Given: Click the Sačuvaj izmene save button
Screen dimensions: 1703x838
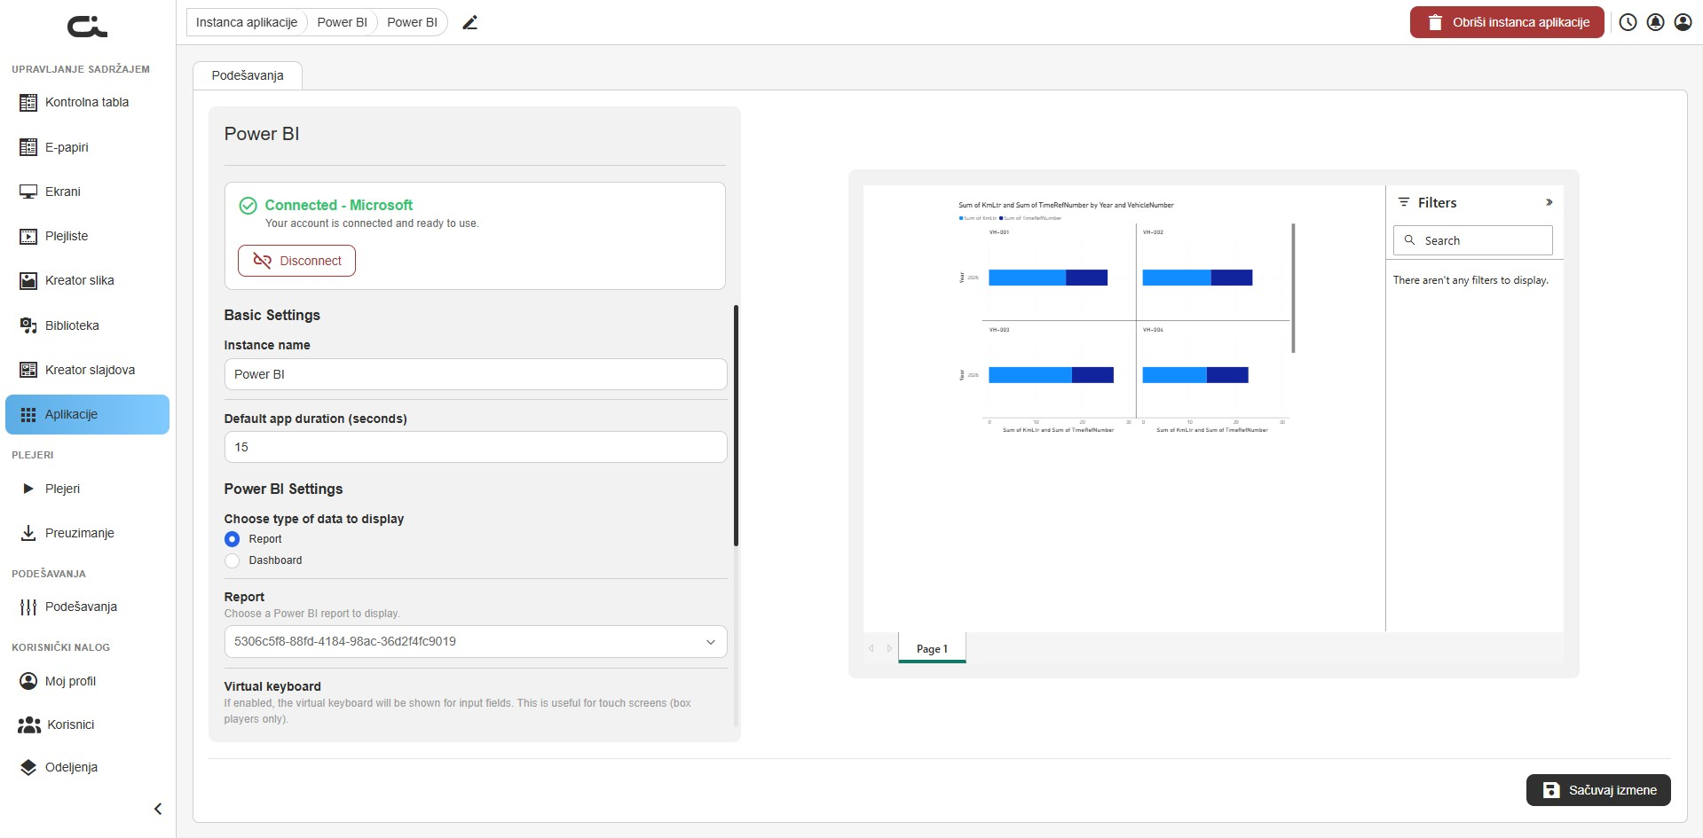Looking at the screenshot, I should click(x=1598, y=790).
